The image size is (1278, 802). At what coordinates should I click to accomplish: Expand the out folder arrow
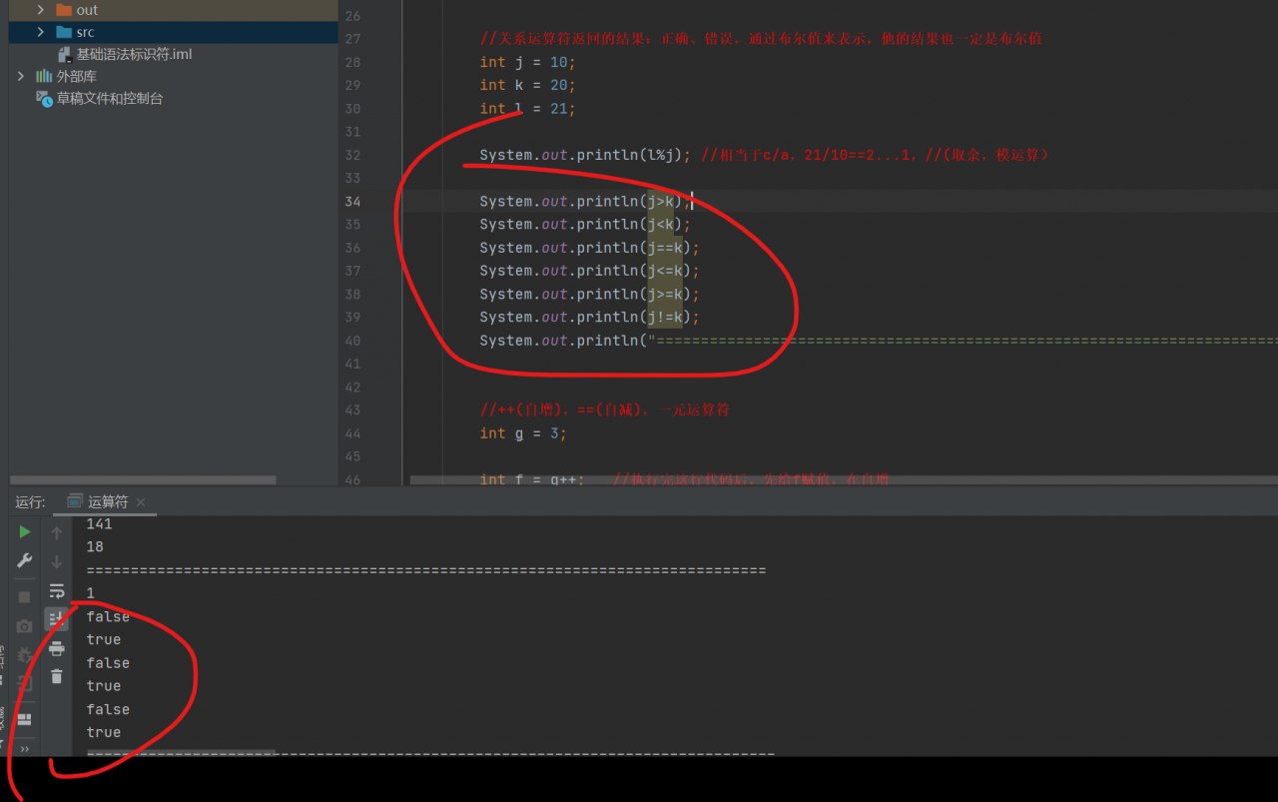(40, 10)
